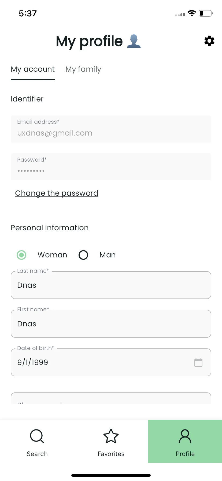Open settings via the gear icon
This screenshot has height=481, width=222.
coord(209,41)
